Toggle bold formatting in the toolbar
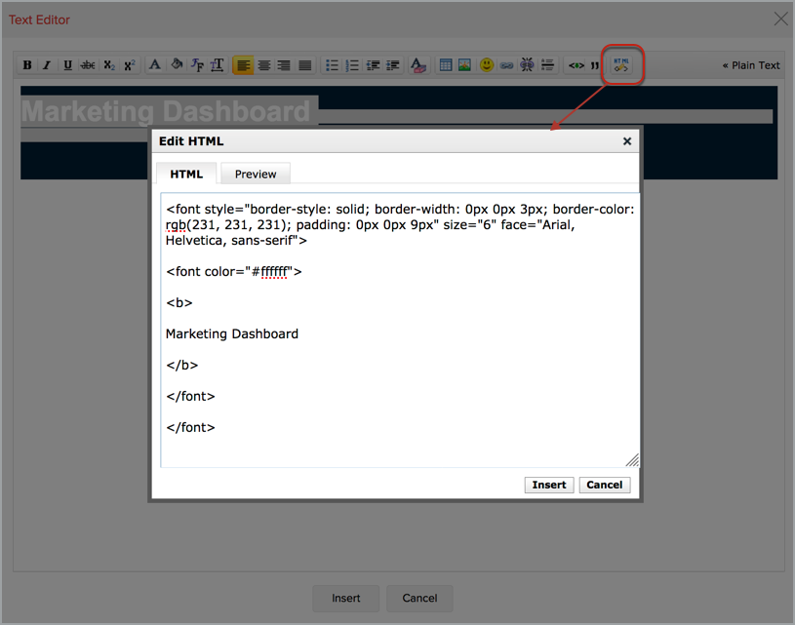Image resolution: width=795 pixels, height=625 pixels. [27, 65]
